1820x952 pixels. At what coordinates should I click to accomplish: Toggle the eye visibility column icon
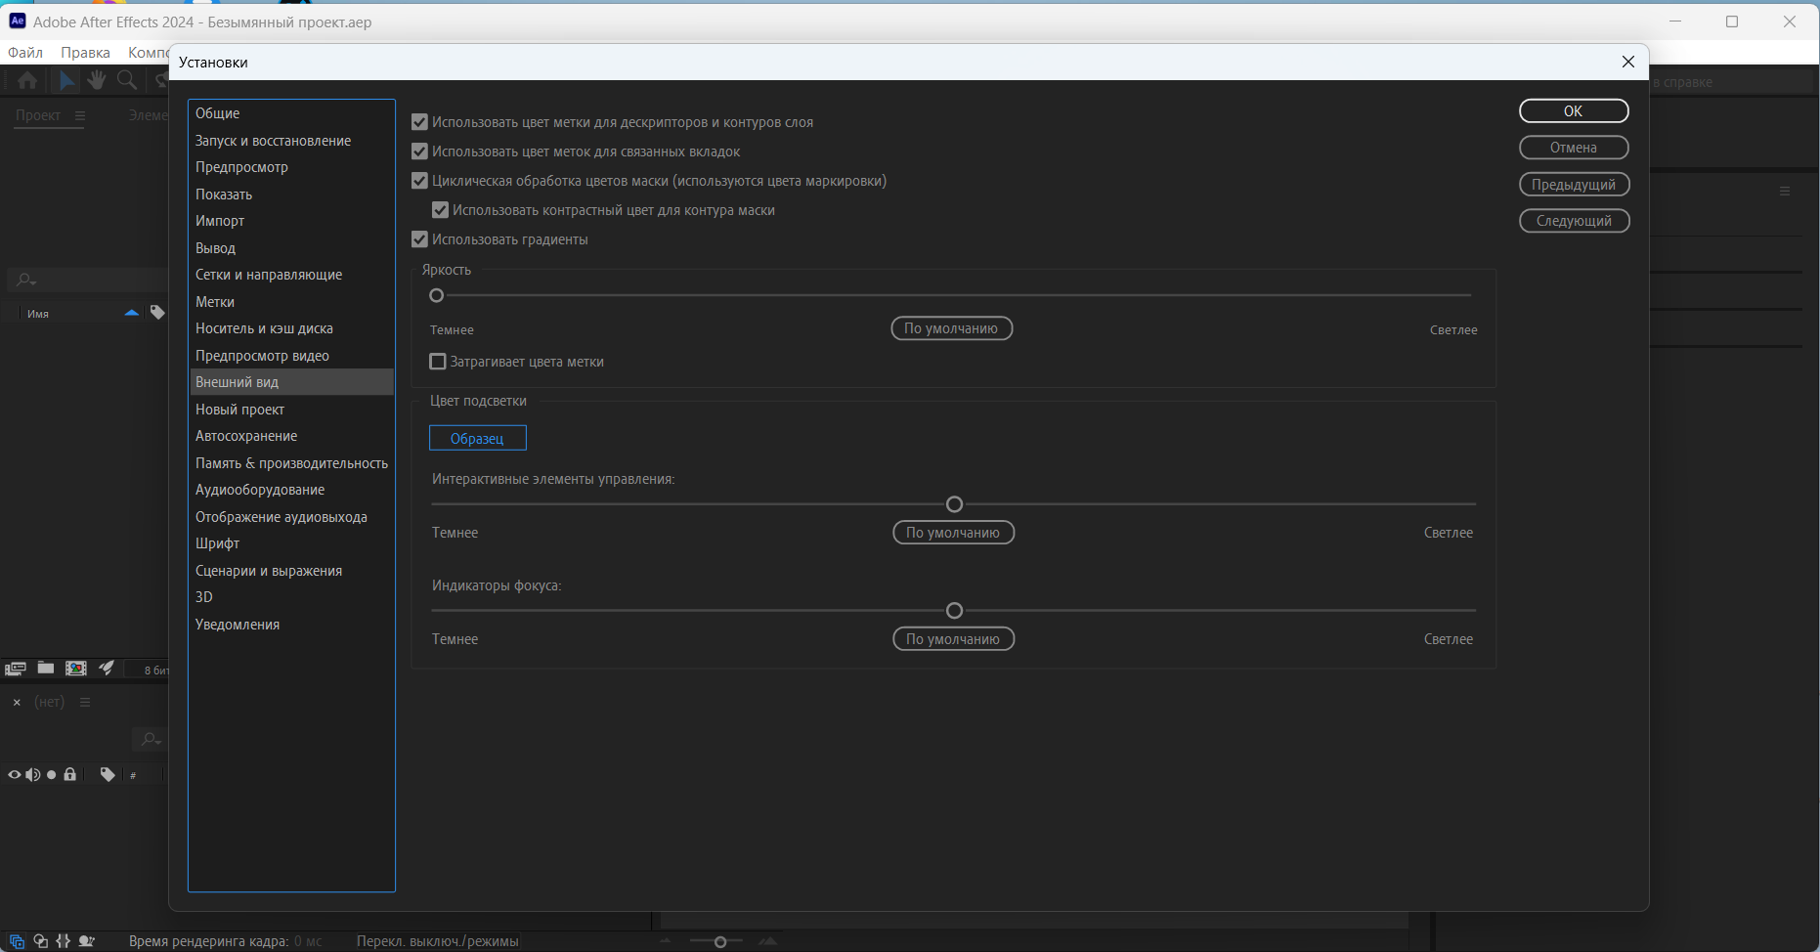(x=15, y=774)
